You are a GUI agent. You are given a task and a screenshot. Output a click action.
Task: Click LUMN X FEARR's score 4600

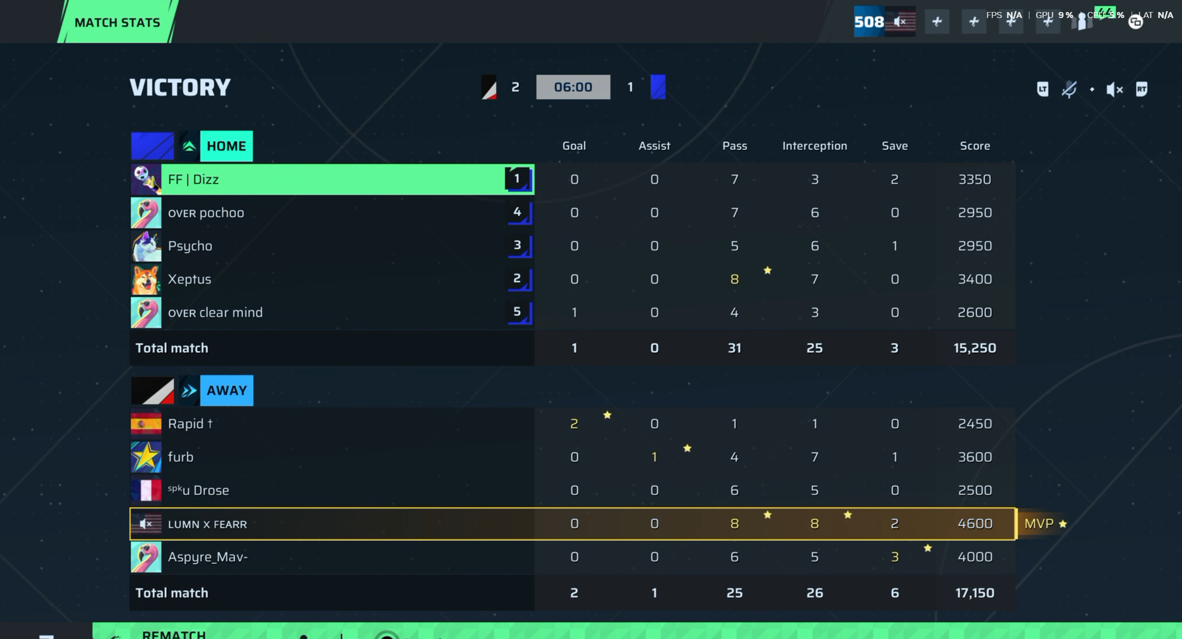(x=975, y=523)
